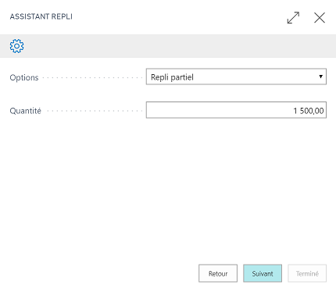Click the ASSISTANT REPLI title text

coord(41,16)
